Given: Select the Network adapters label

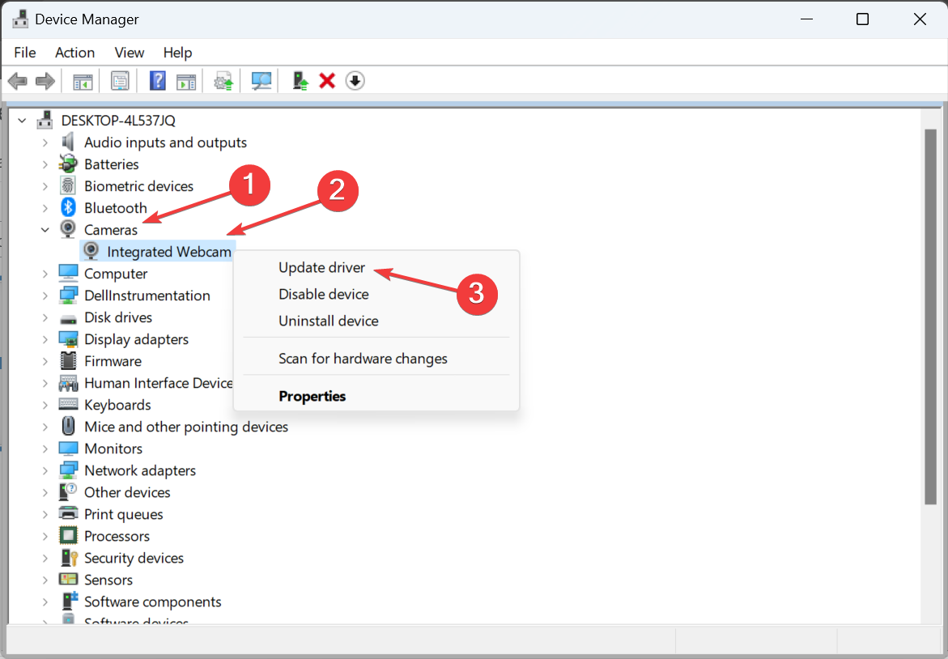Looking at the screenshot, I should [140, 470].
